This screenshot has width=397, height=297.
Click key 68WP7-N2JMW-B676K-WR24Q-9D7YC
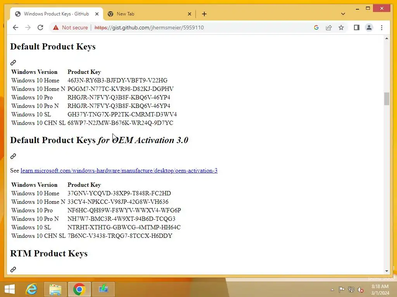(120, 123)
